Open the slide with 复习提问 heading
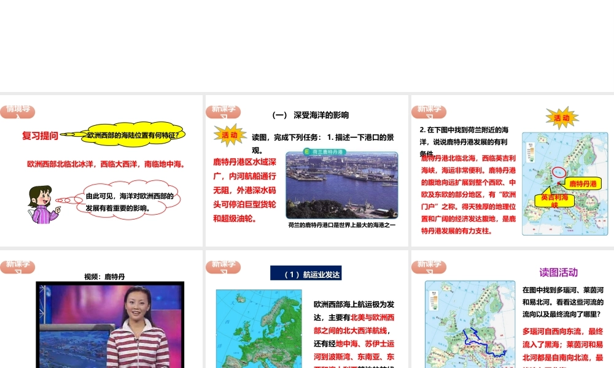614x368 pixels. point(101,171)
